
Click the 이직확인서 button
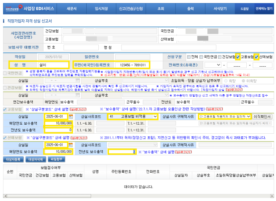[262, 117]
